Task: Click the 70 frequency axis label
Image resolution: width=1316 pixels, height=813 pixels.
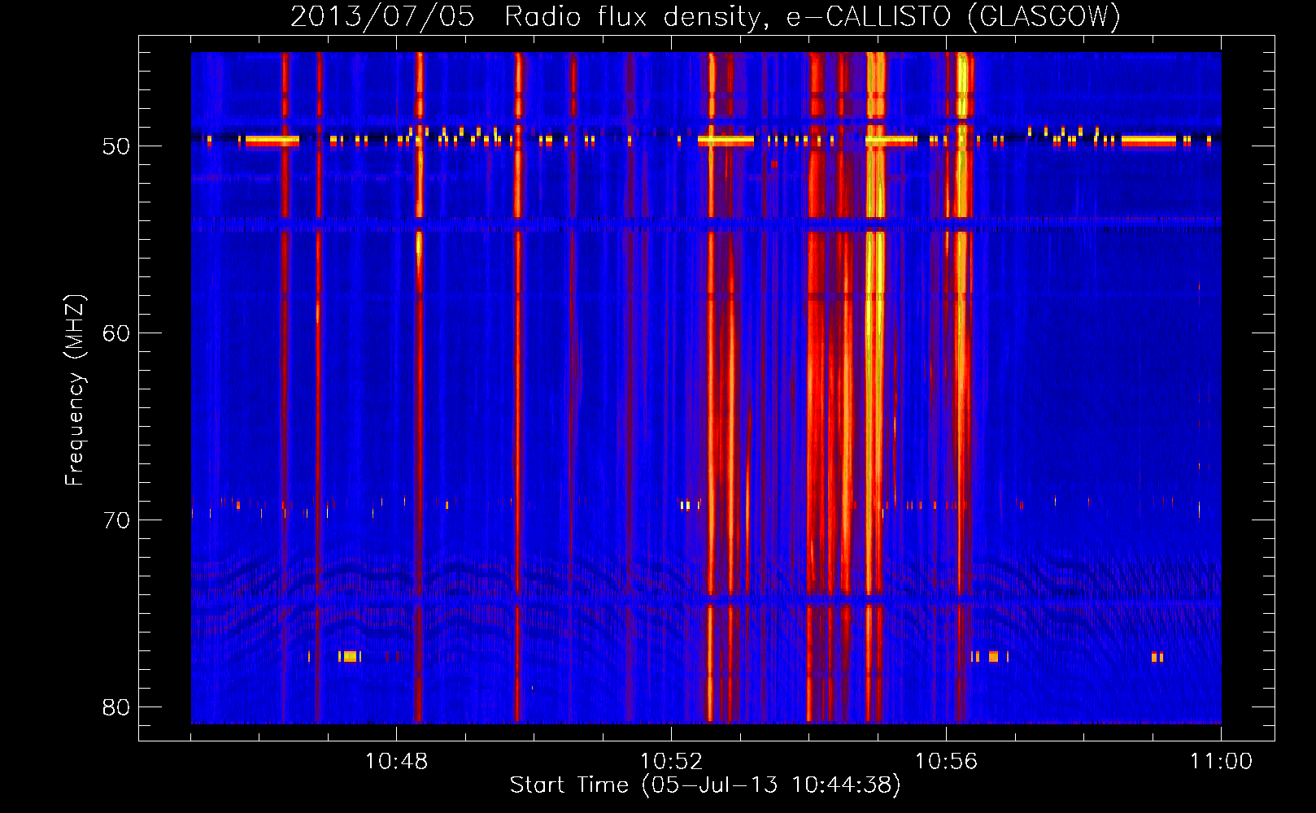Action: pyautogui.click(x=116, y=520)
